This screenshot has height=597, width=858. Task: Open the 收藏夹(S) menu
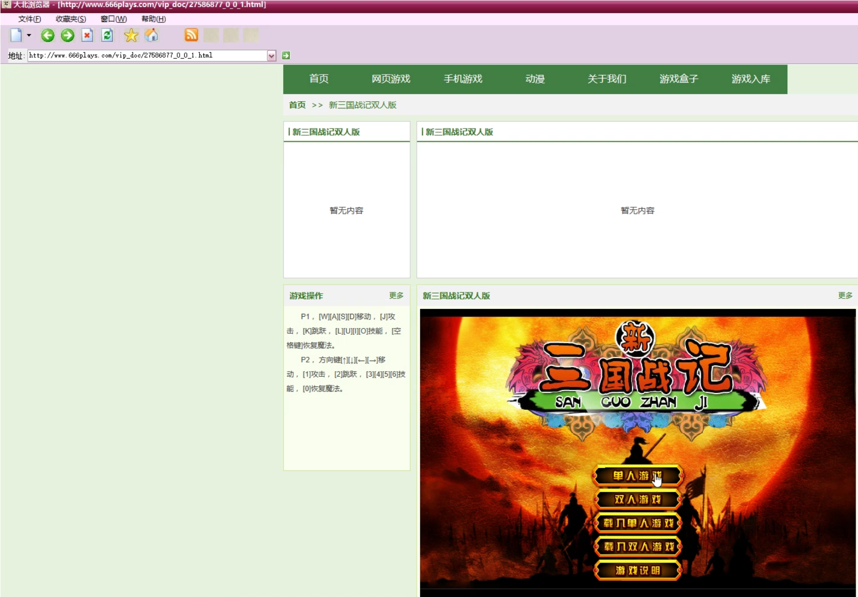[71, 19]
